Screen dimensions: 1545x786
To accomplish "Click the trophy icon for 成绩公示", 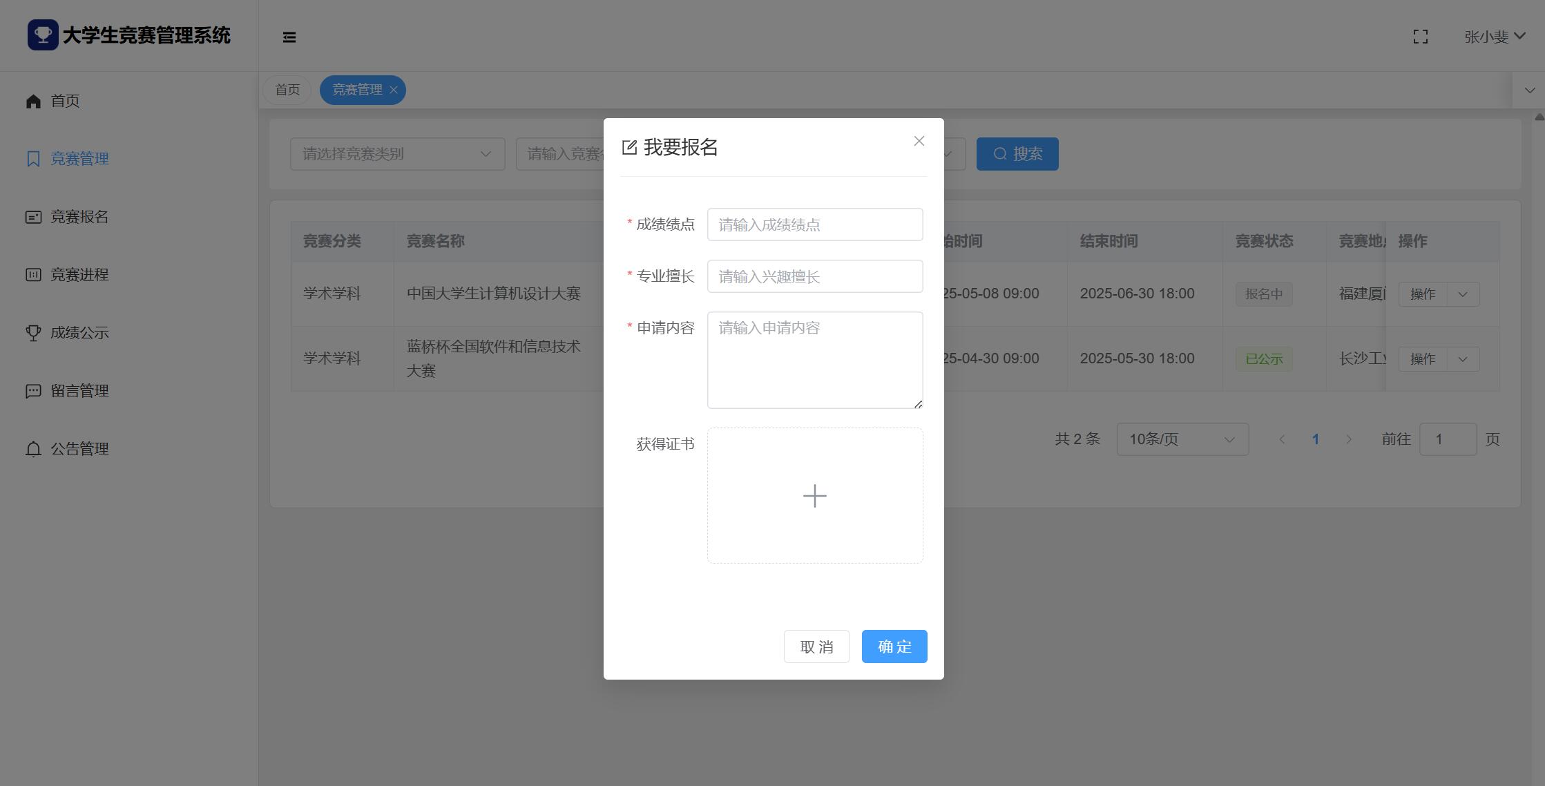I will point(33,333).
